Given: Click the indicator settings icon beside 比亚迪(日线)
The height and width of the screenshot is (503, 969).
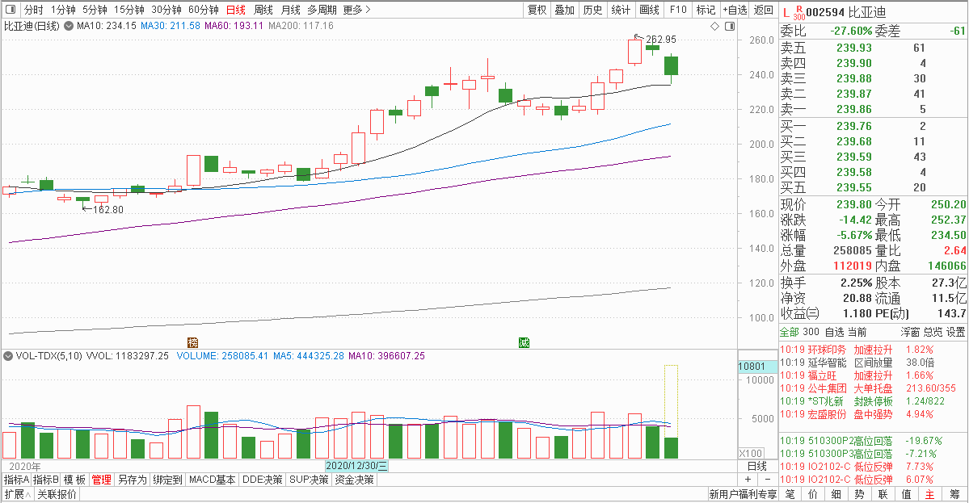Looking at the screenshot, I should tap(69, 27).
